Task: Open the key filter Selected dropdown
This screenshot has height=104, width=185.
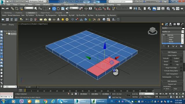Action: 147,94
